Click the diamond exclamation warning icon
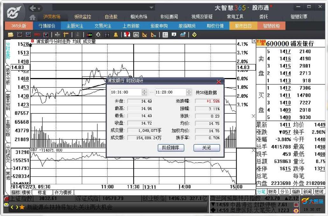The width and height of the screenshot is (328, 216). point(98,35)
